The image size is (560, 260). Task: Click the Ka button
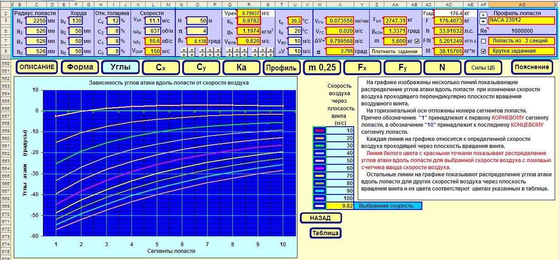241,67
